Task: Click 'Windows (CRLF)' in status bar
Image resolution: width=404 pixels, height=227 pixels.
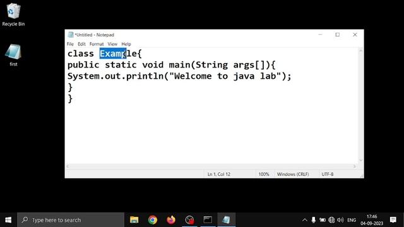Action: [293, 174]
